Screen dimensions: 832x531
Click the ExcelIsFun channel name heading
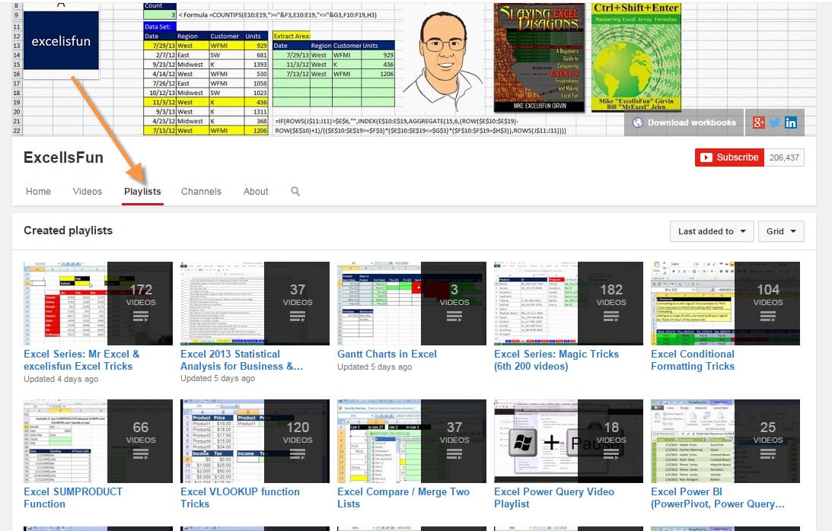pyautogui.click(x=63, y=157)
